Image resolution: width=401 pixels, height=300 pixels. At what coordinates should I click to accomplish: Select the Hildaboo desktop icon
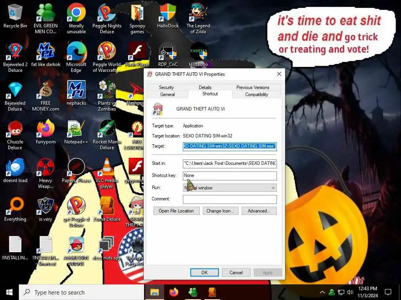[x=198, y=55]
